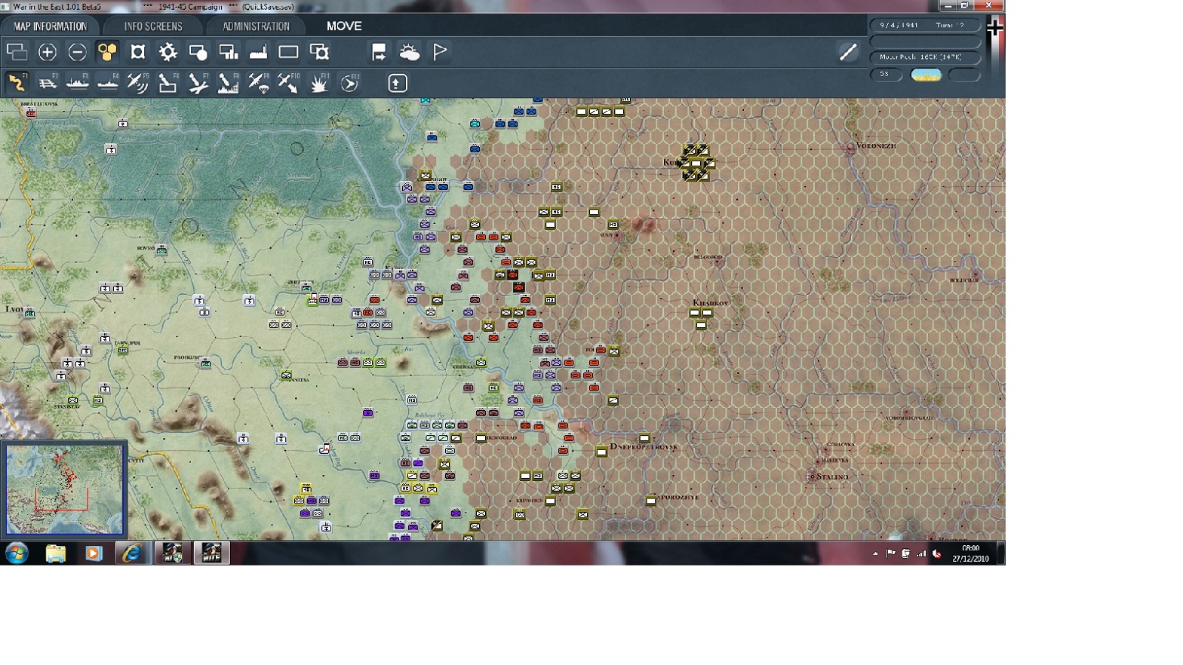The width and height of the screenshot is (1183, 665).
Task: Select the white unit below Kharkov
Action: pos(701,326)
